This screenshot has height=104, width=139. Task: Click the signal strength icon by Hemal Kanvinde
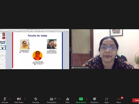coord(73,68)
